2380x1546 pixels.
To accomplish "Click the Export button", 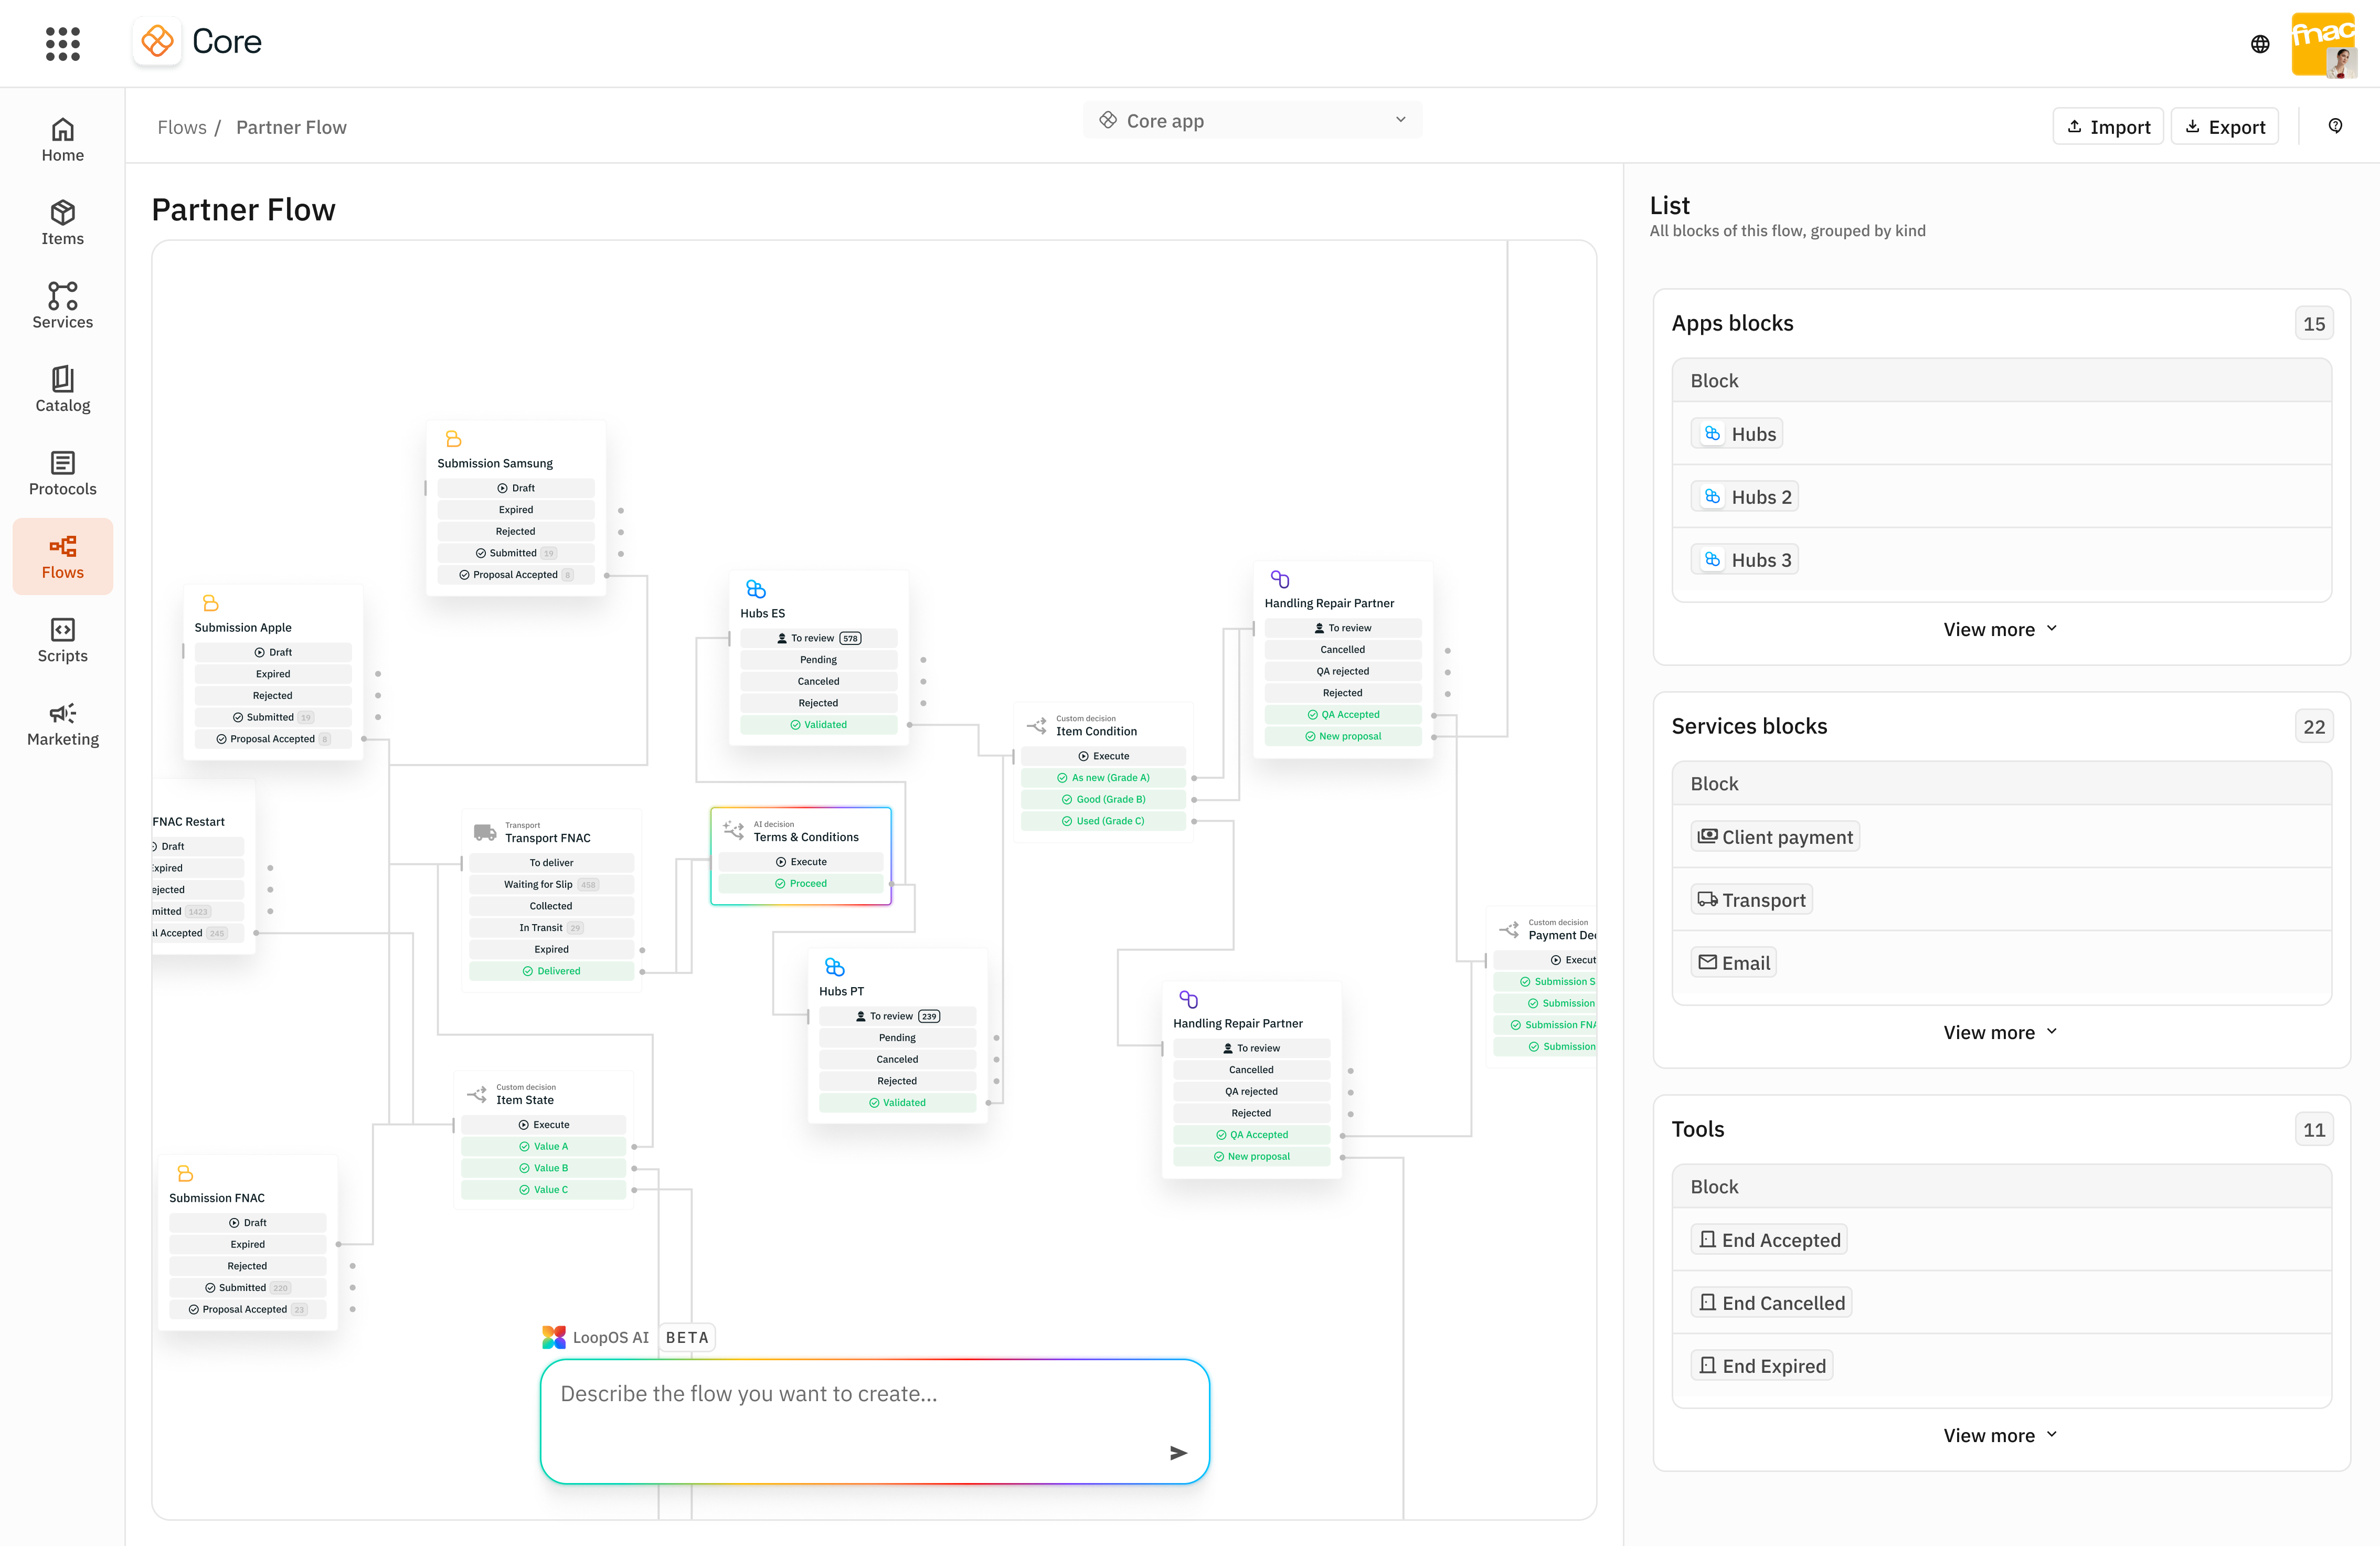I will [2224, 127].
